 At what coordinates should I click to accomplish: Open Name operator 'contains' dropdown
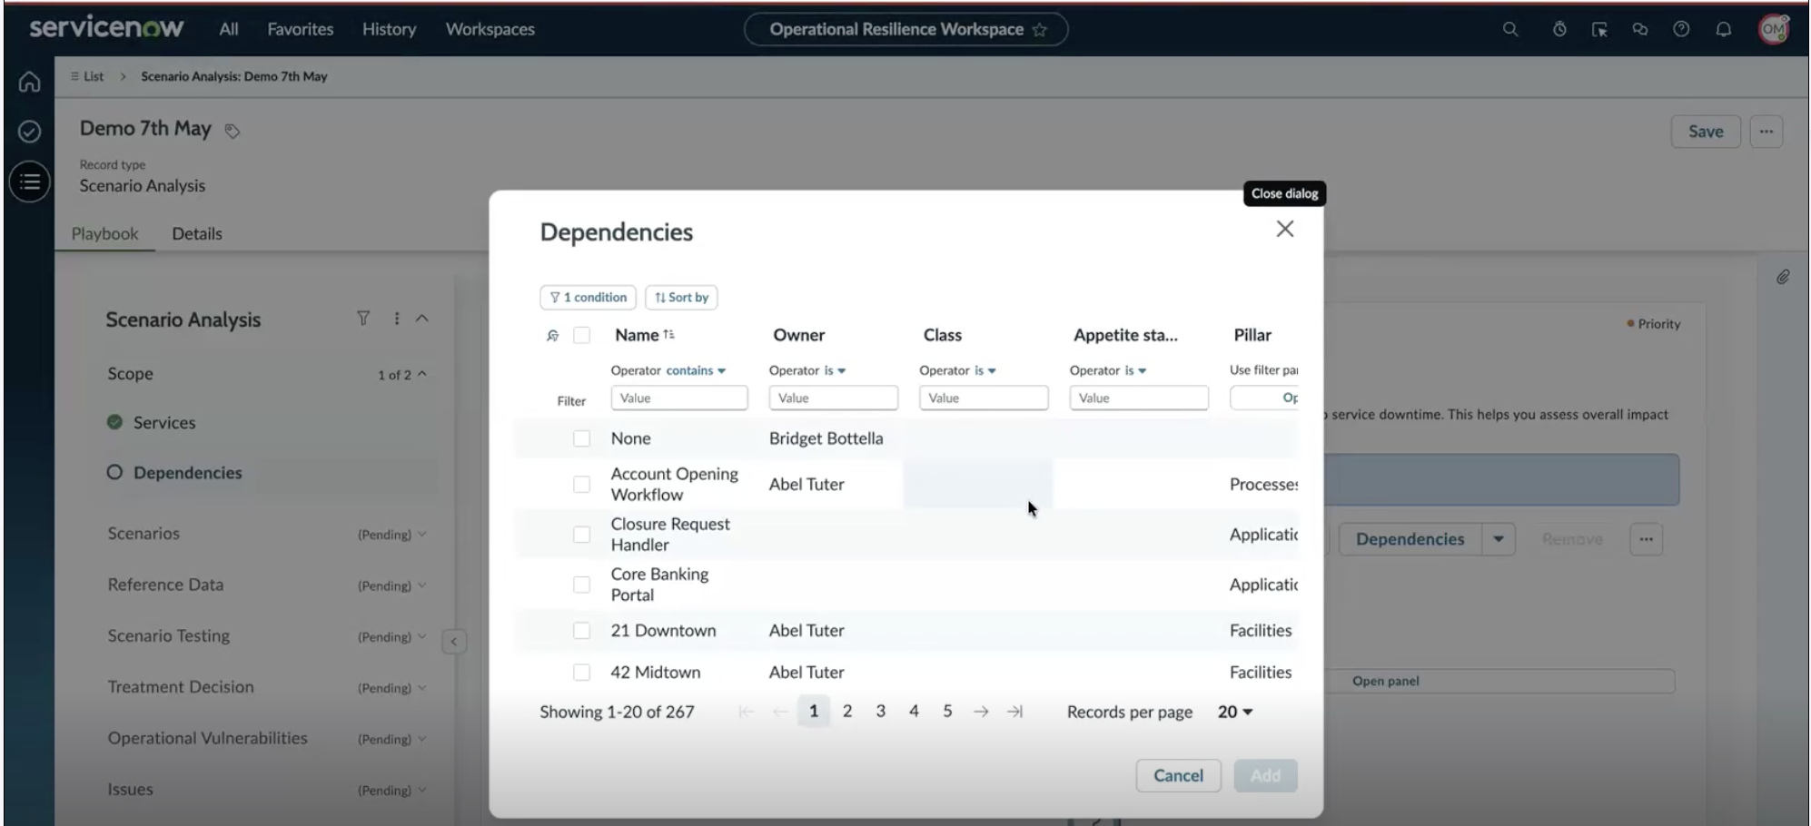click(x=696, y=370)
